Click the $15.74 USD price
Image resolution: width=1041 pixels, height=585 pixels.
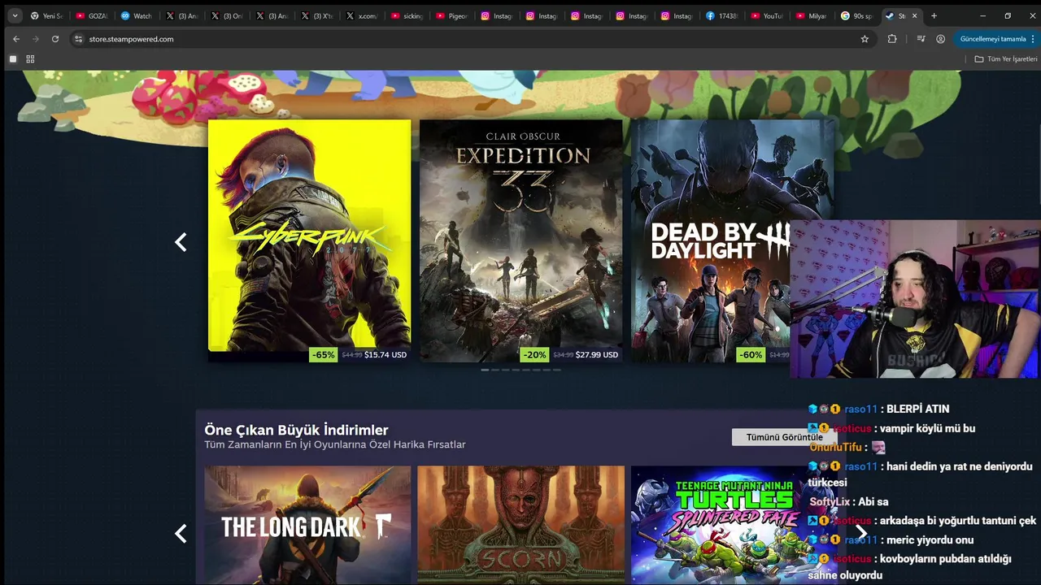click(385, 355)
